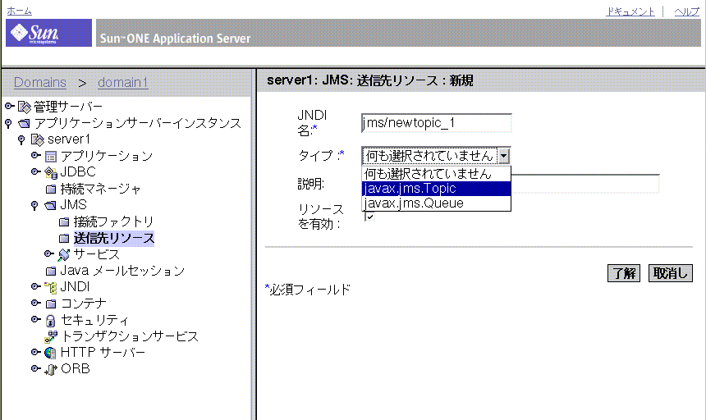Screen dimensions: 706x420
Task: Collapse the server1 tree node
Action: click(x=21, y=139)
